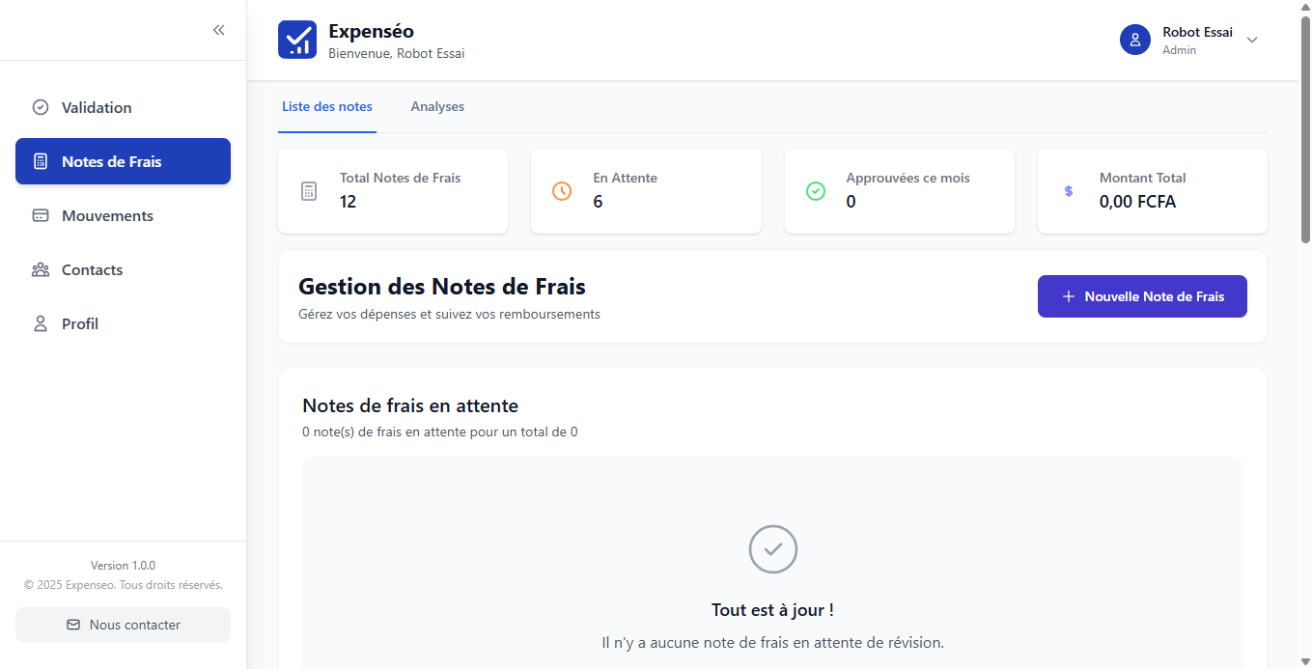The width and height of the screenshot is (1312, 669).
Task: Click the Approuvées ce mois count 0
Action: (x=851, y=202)
